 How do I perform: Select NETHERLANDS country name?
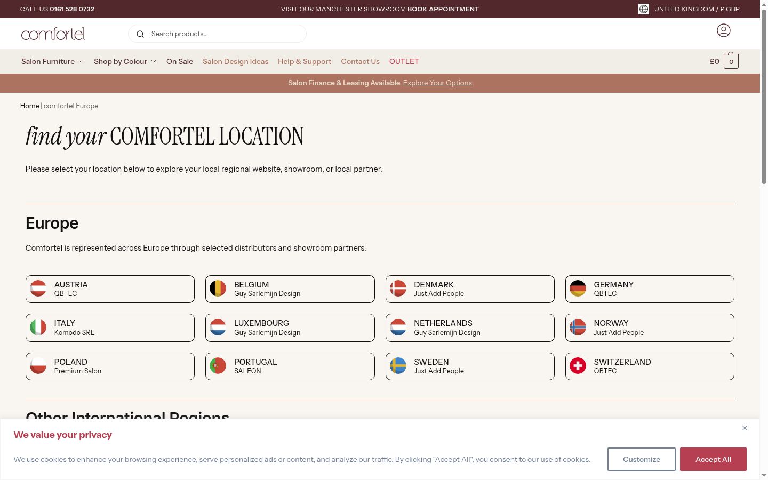443,323
